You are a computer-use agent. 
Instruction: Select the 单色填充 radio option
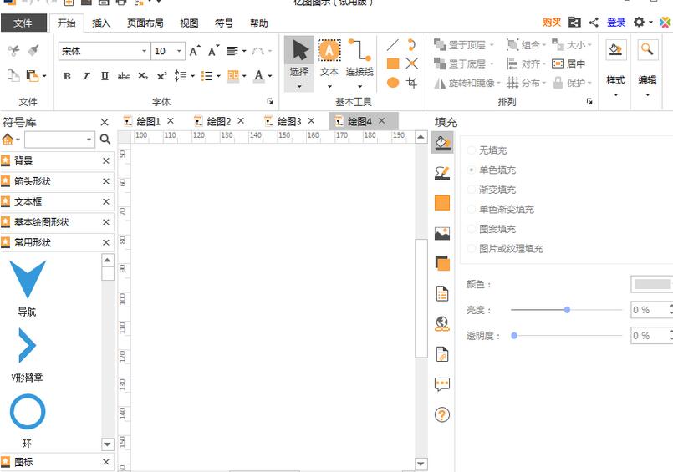(472, 170)
